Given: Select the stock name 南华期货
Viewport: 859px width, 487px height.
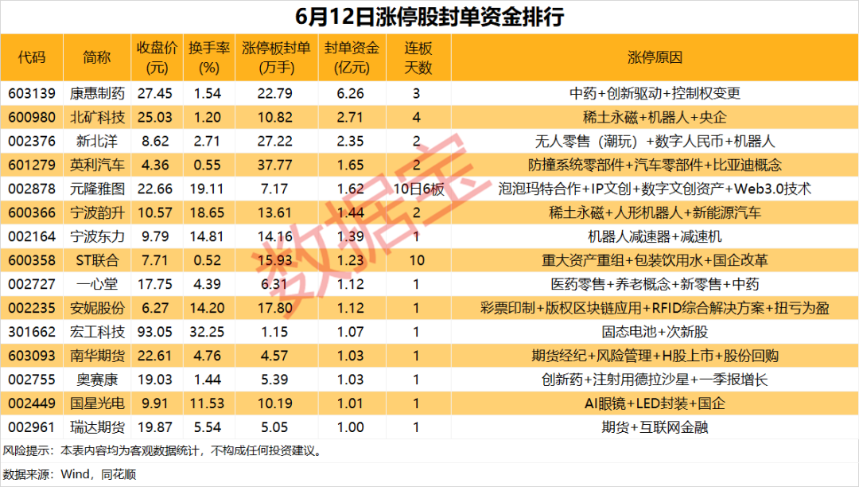Looking at the screenshot, I should (97, 356).
